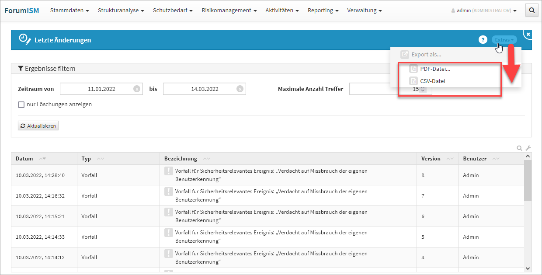Close the Letzte Änderungen panel
Image resolution: width=542 pixels, height=275 pixels.
coord(528,34)
